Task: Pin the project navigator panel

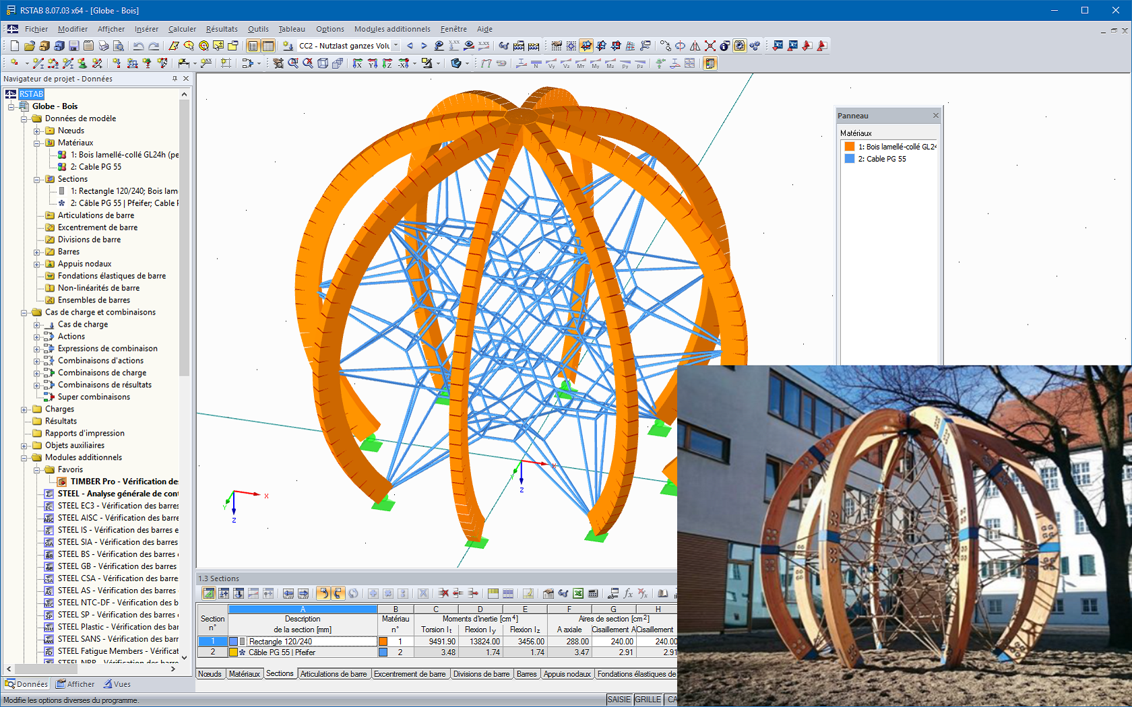Action: [175, 79]
